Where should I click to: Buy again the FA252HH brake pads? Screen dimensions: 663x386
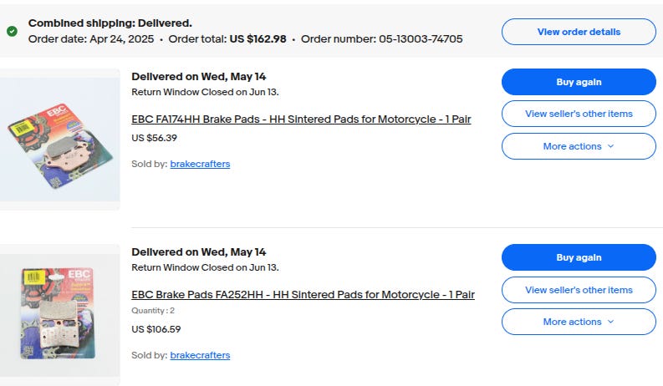(x=579, y=257)
